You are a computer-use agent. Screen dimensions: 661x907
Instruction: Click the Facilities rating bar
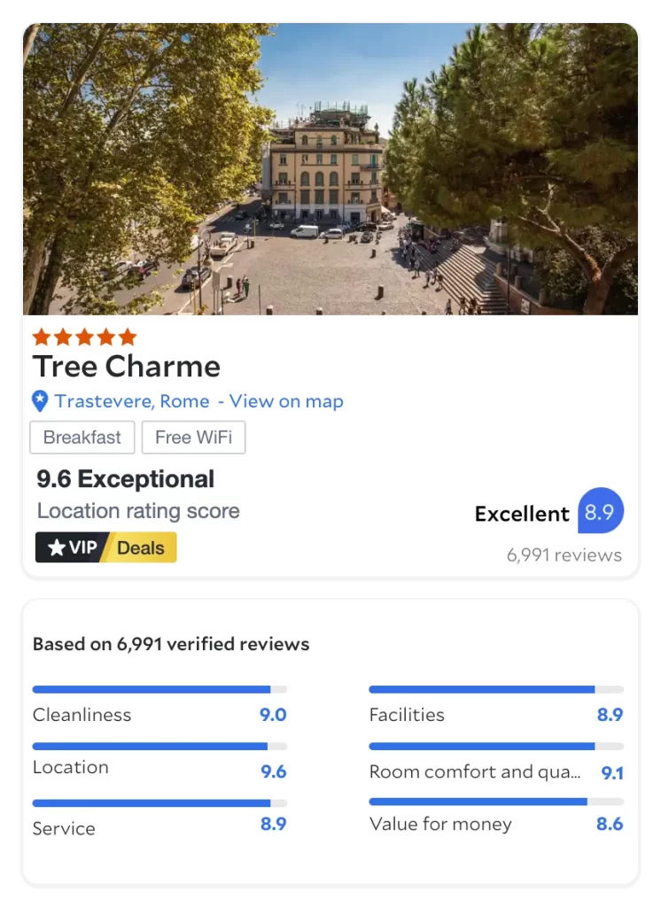click(x=495, y=689)
